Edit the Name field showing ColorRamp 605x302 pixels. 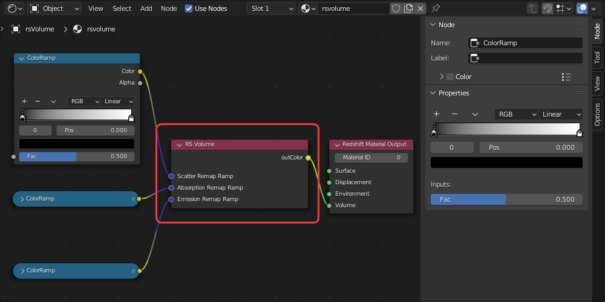(526, 43)
